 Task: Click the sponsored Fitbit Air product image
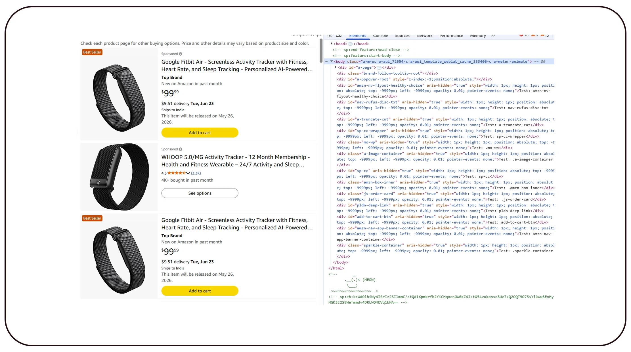click(119, 98)
